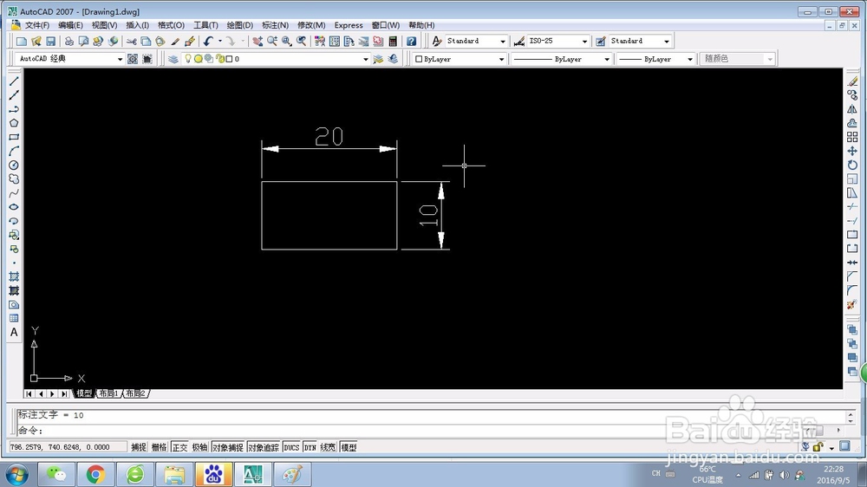Open Chrome from the taskbar

pos(95,474)
